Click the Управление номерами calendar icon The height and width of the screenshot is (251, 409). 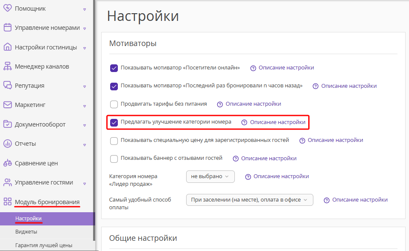point(7,27)
